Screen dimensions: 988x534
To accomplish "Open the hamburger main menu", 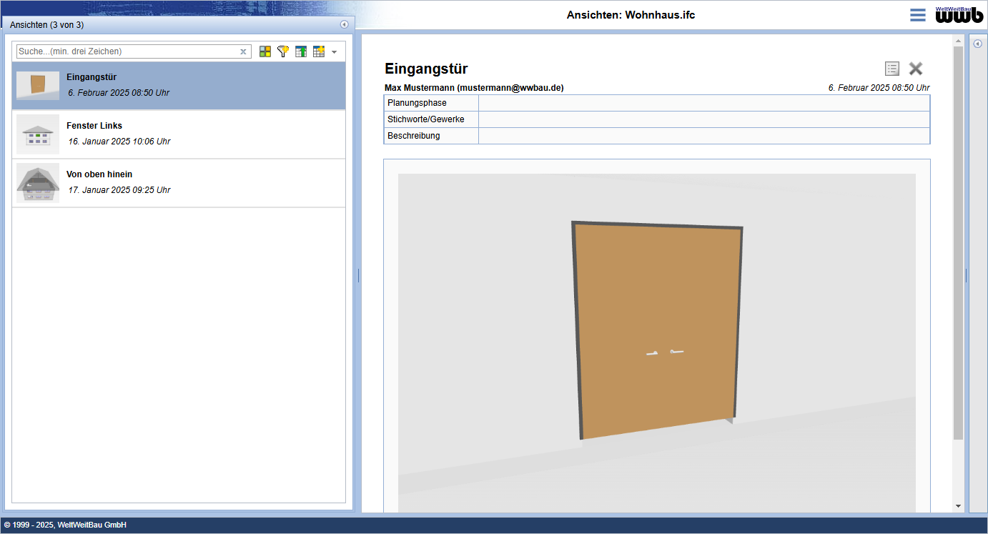I will coord(918,15).
